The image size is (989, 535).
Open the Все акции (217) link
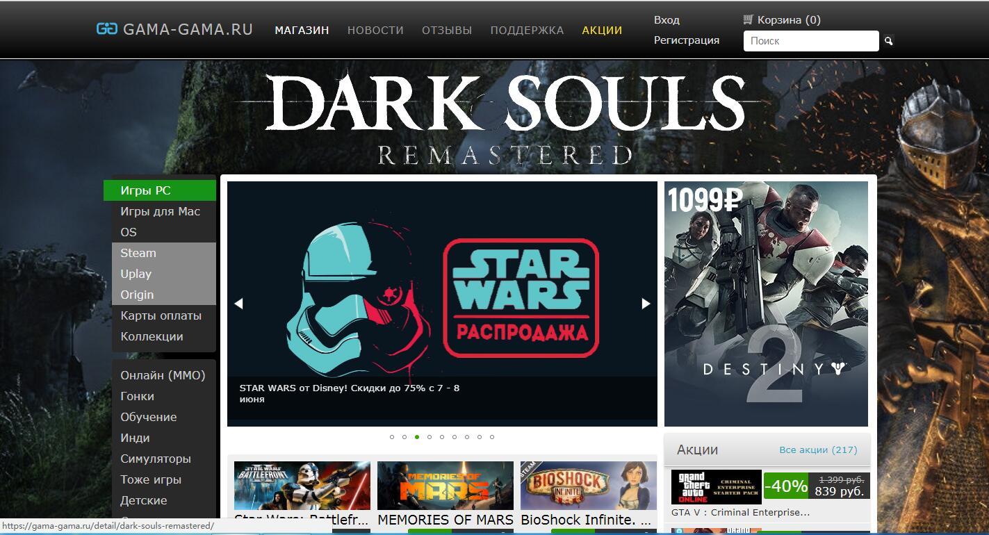point(818,450)
